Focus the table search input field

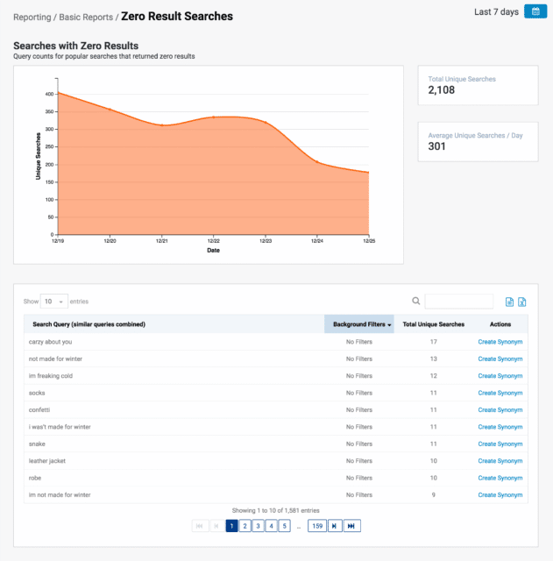coord(459,302)
